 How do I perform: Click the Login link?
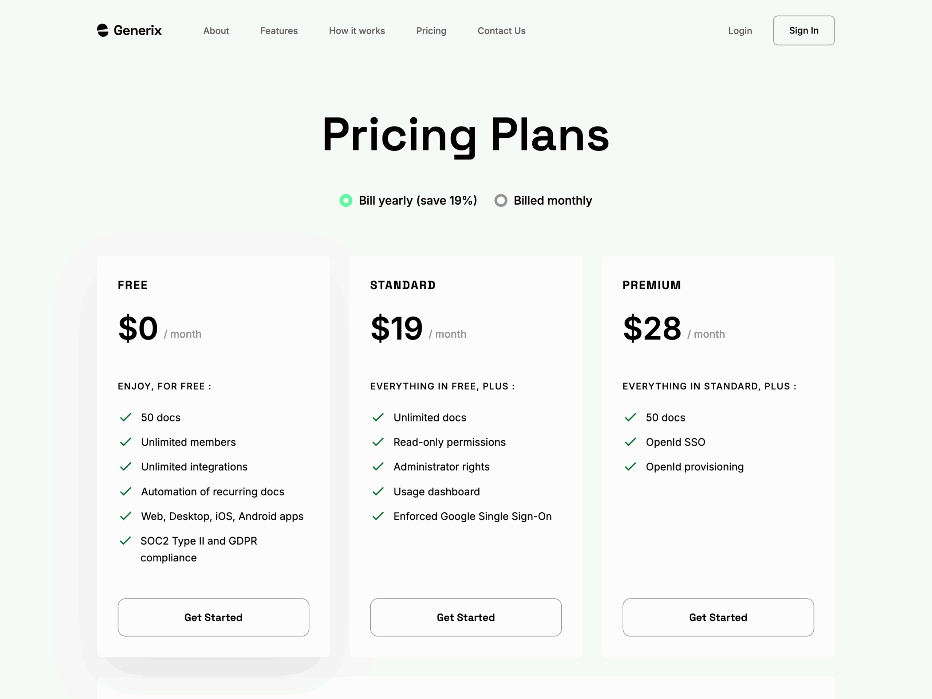(x=740, y=30)
